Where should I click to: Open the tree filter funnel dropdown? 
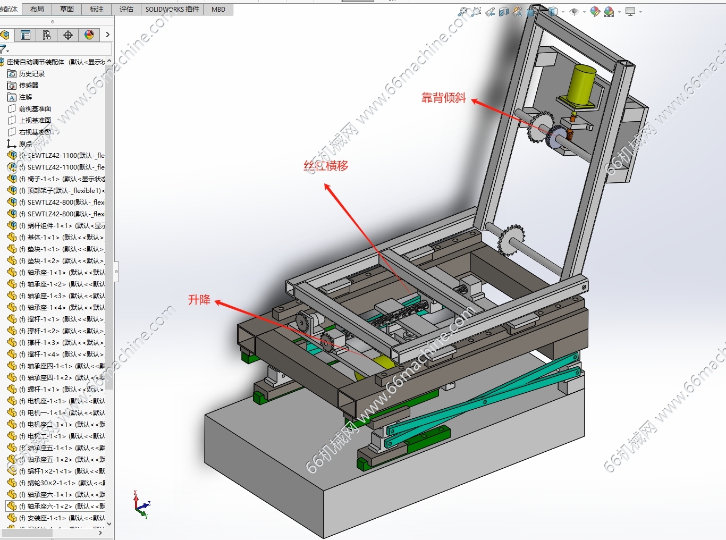[4, 50]
